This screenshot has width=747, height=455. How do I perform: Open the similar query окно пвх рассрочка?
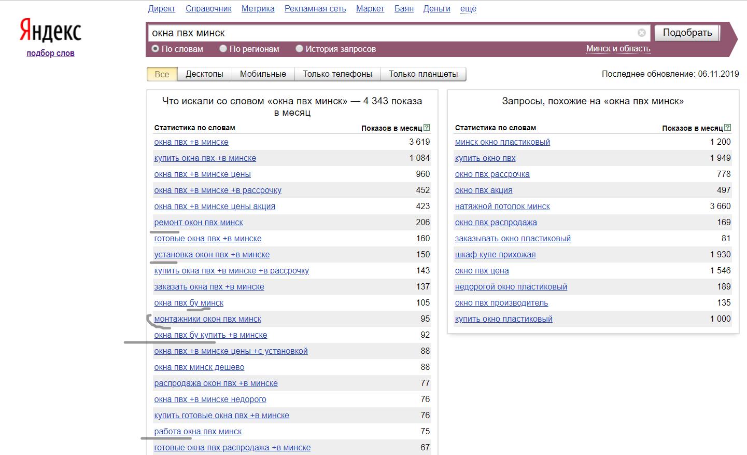492,174
